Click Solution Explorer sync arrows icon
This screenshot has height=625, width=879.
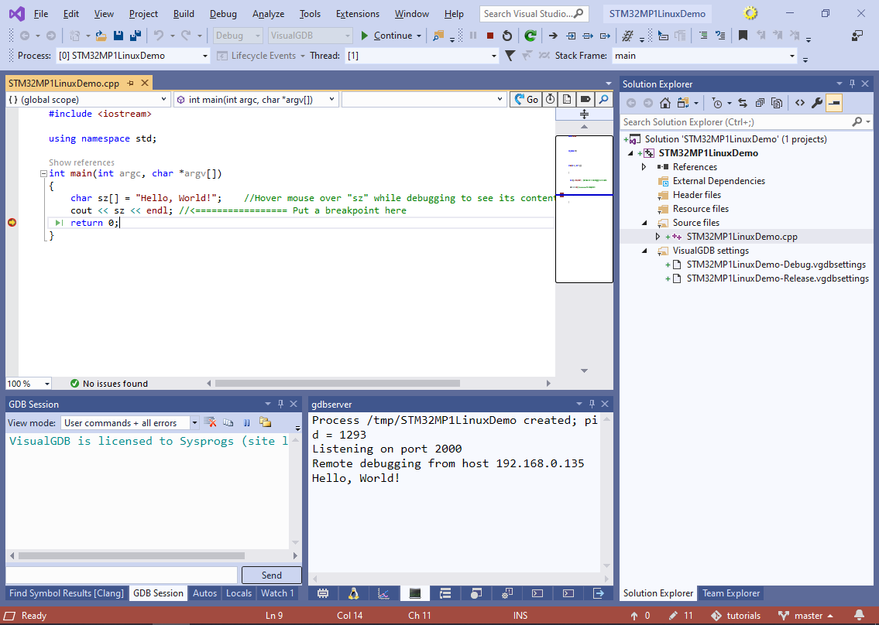pyautogui.click(x=743, y=103)
